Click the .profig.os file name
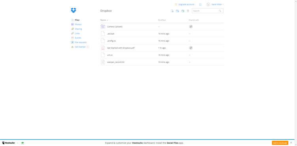This screenshot has width=297, height=146. (x=111, y=41)
